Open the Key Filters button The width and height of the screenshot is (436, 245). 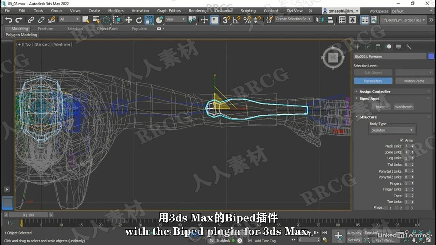click(x=385, y=240)
